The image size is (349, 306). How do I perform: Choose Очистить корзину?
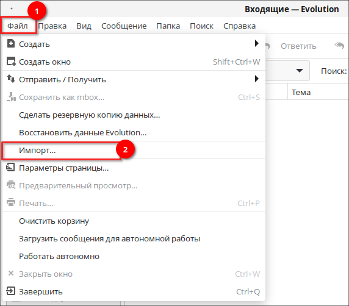(x=134, y=221)
